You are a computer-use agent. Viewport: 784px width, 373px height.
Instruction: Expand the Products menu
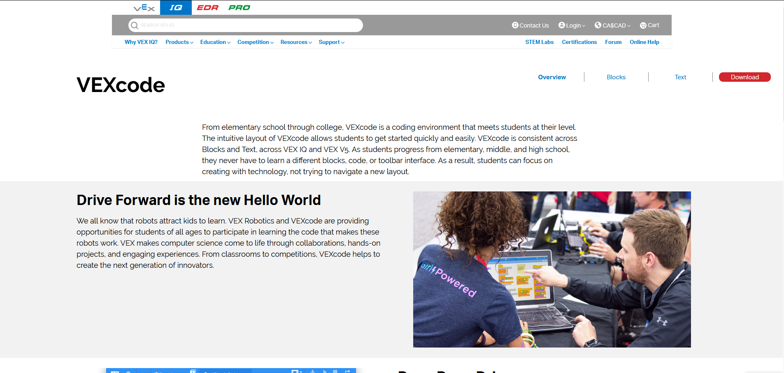tap(179, 42)
